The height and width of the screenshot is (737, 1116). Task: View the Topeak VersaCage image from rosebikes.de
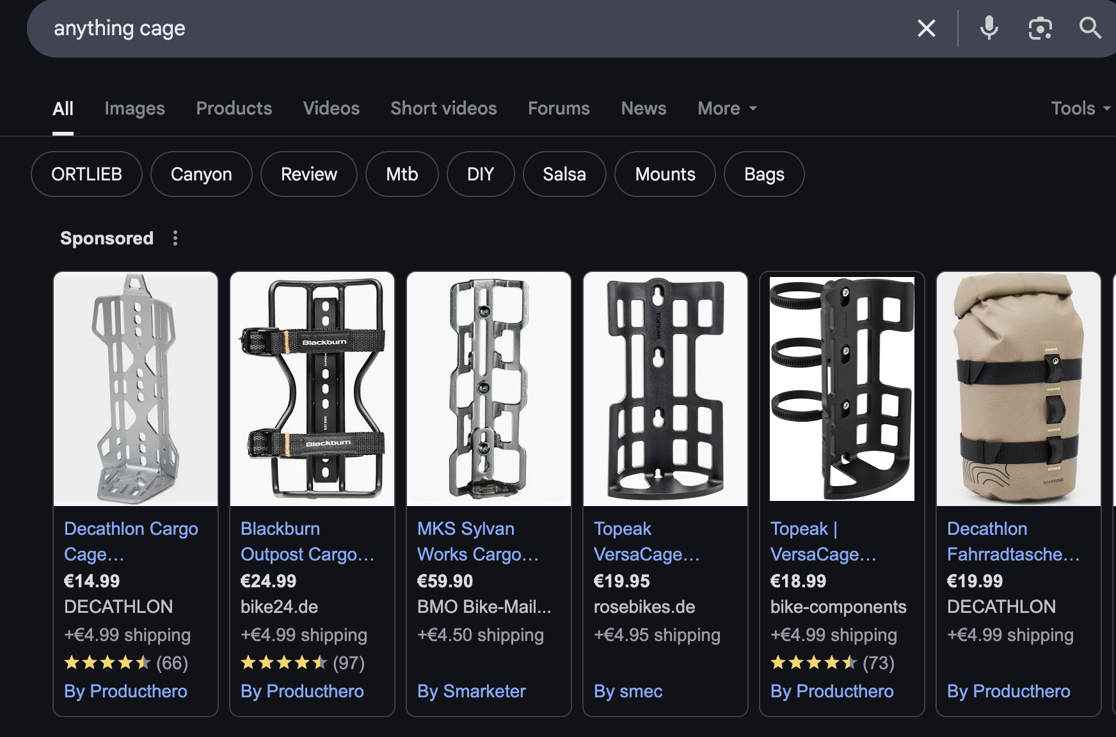pyautogui.click(x=666, y=389)
